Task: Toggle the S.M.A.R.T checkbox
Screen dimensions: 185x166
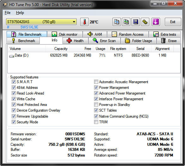Action: (x=14, y=82)
